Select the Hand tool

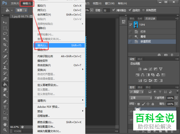(x=5, y=124)
